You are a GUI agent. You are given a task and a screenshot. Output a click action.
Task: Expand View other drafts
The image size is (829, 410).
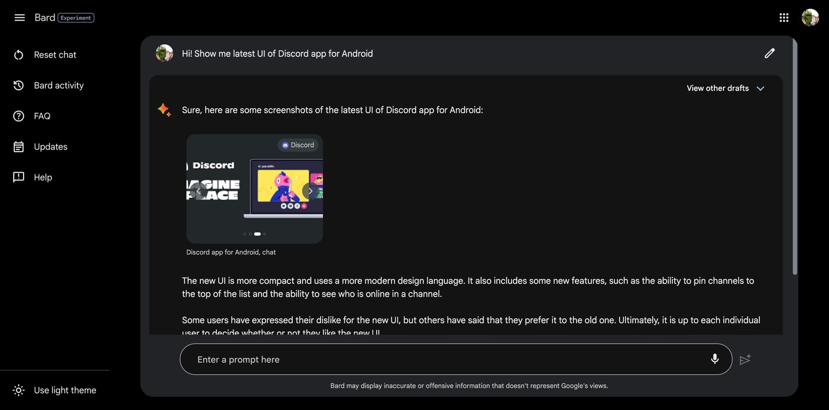coord(725,88)
